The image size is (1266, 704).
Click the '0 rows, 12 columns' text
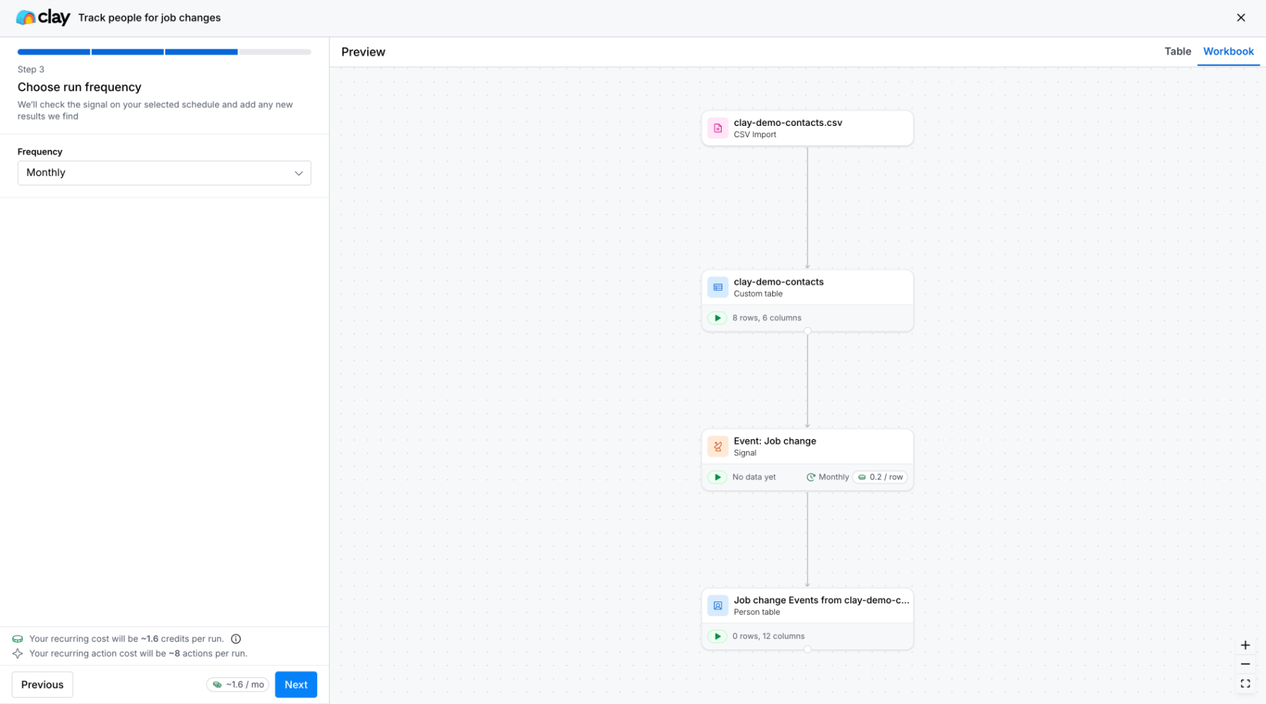click(768, 636)
